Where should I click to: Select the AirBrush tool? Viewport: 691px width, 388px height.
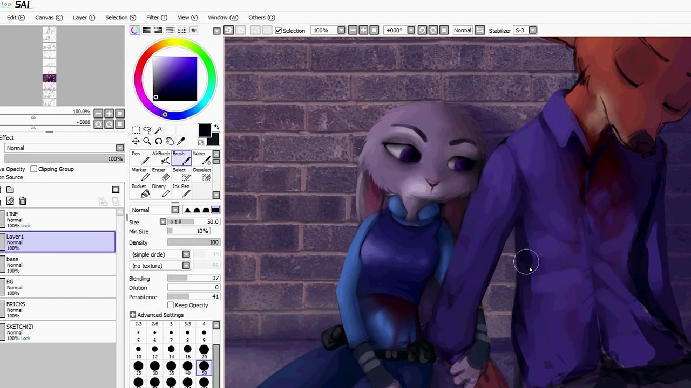click(x=161, y=158)
